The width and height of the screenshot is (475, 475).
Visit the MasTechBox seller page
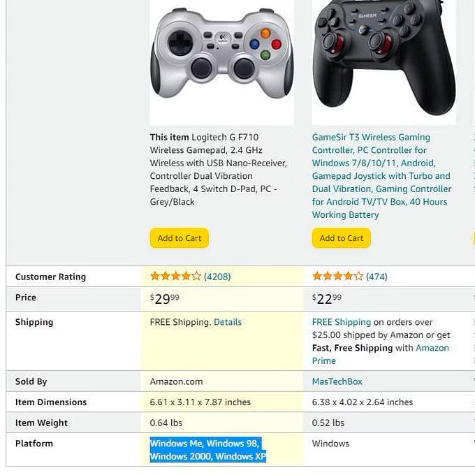[x=337, y=381]
